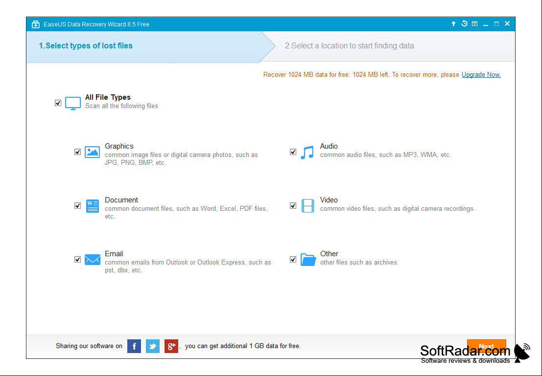Uncheck the Video checkbox
This screenshot has height=376, width=542.
[x=293, y=206]
